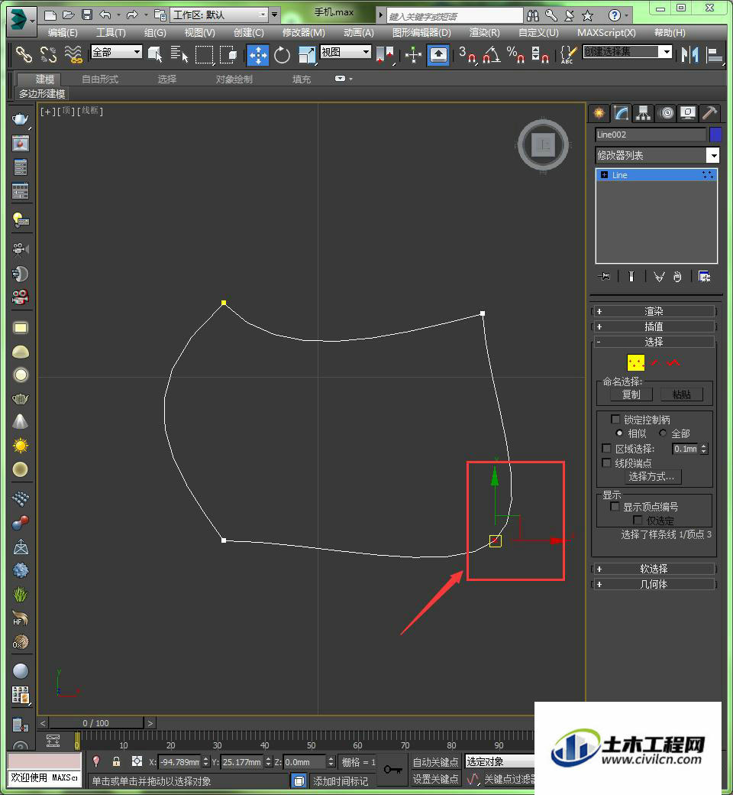This screenshot has height=795, width=733.
Task: Select the Scale tool
Action: click(306, 55)
